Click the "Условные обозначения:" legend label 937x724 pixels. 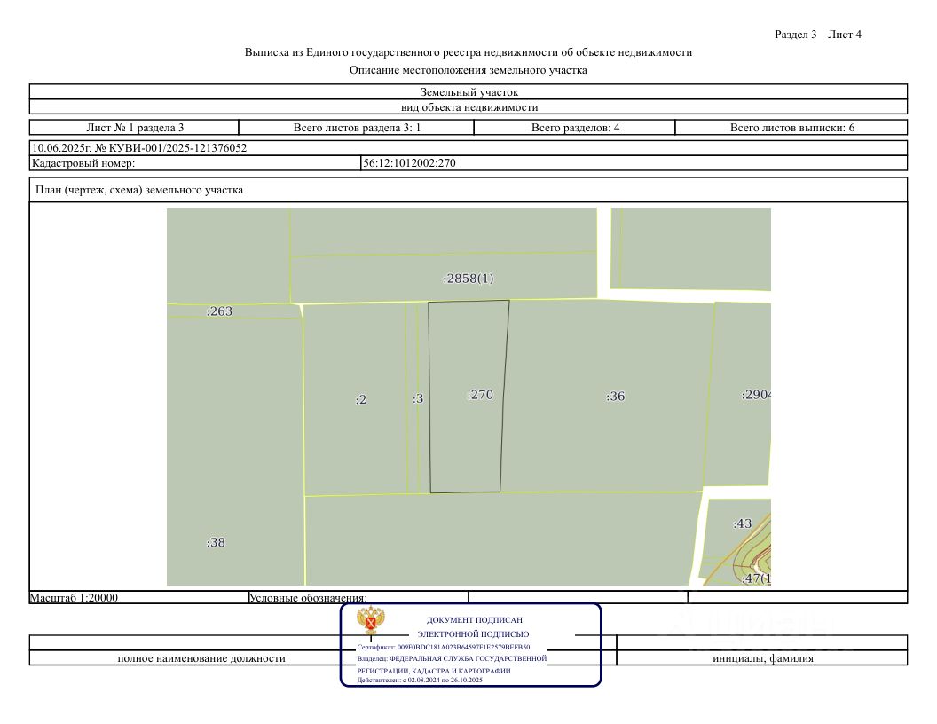pos(308,598)
